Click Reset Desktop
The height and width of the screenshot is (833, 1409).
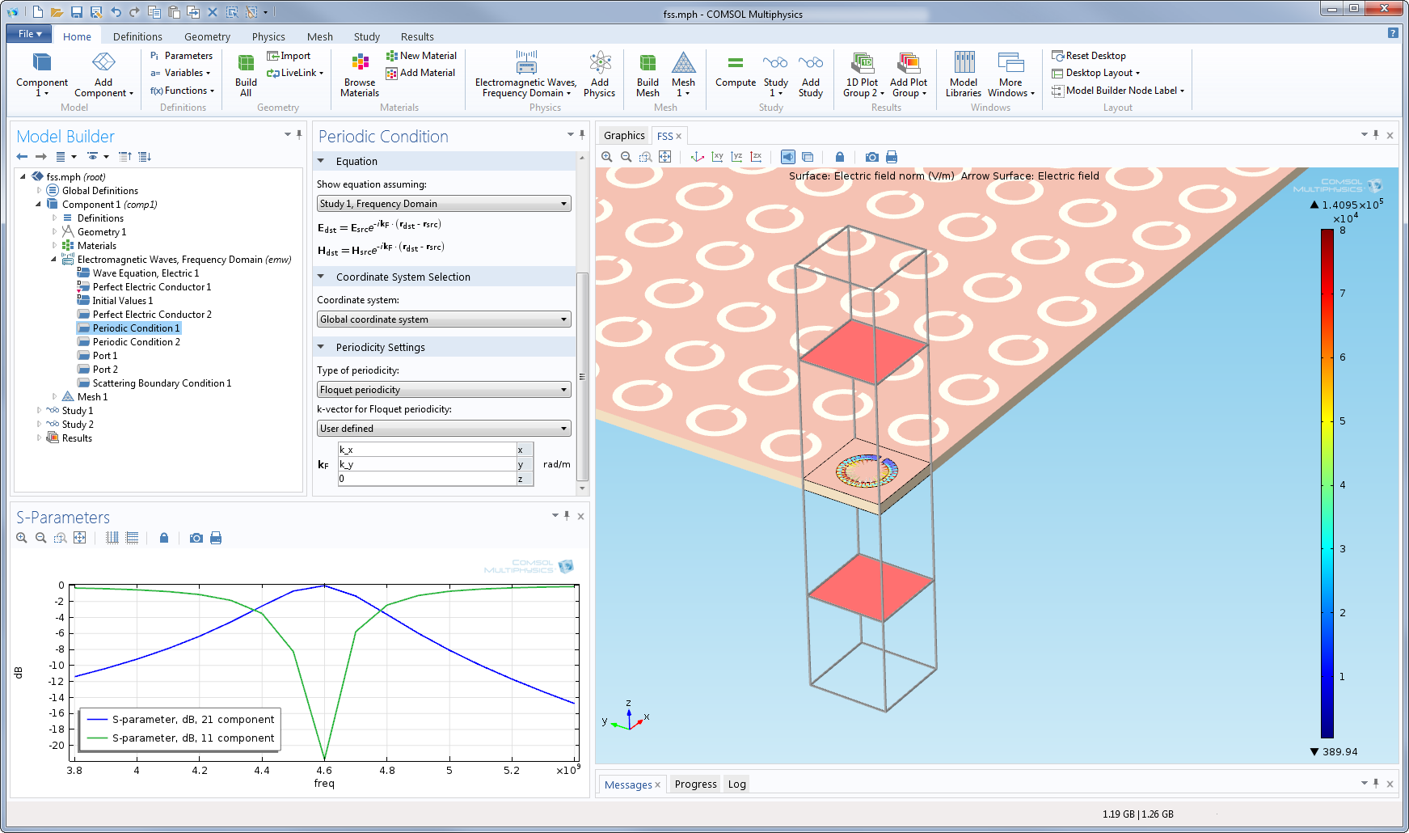click(x=1089, y=56)
